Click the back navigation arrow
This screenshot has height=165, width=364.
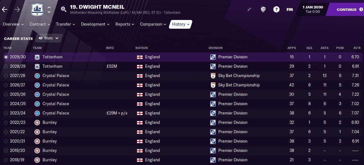coord(5,10)
